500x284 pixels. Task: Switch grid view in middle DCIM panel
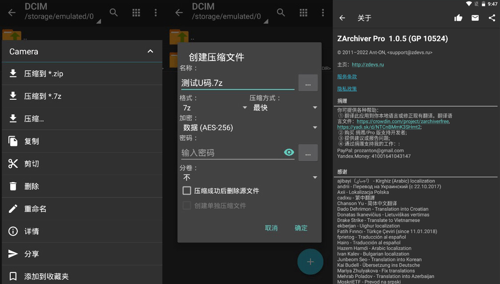tap(303, 12)
